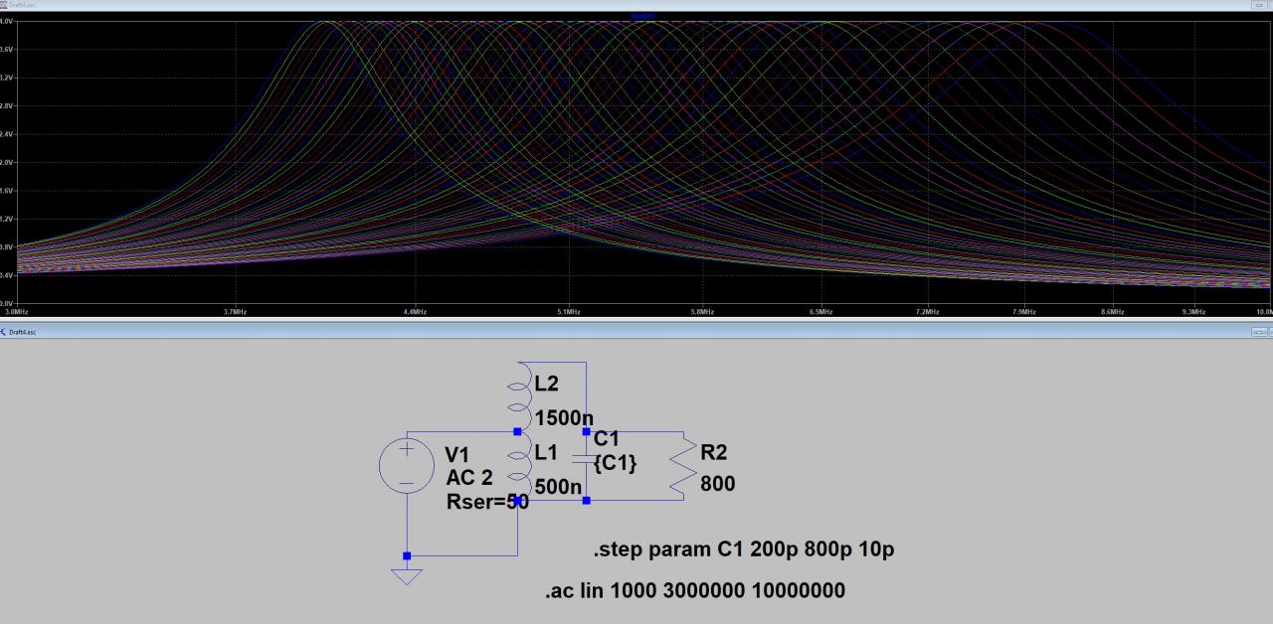
Task: Click the 9.3MHz frequency axis label
Action: coord(1193,312)
